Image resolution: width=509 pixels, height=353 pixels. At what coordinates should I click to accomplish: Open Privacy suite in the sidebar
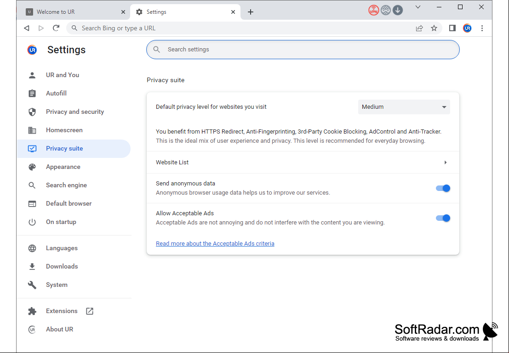[74, 149]
